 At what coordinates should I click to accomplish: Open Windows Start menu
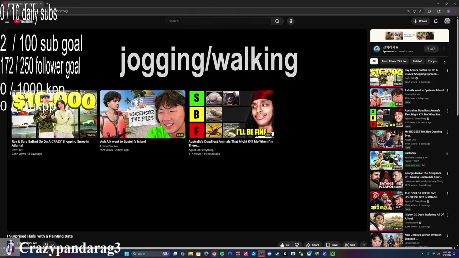126,254
